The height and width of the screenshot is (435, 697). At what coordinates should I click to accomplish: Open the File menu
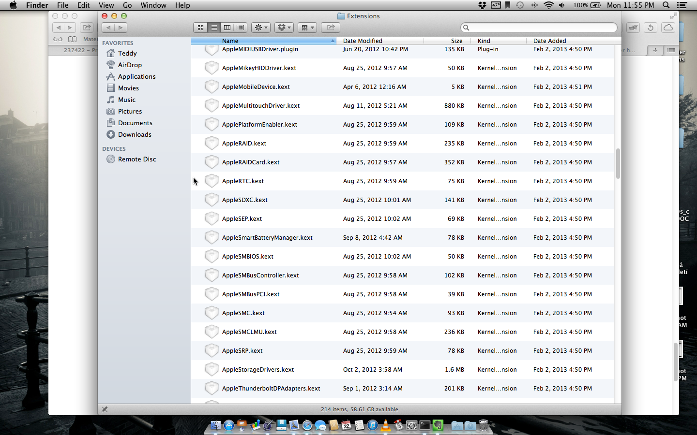[x=62, y=5]
